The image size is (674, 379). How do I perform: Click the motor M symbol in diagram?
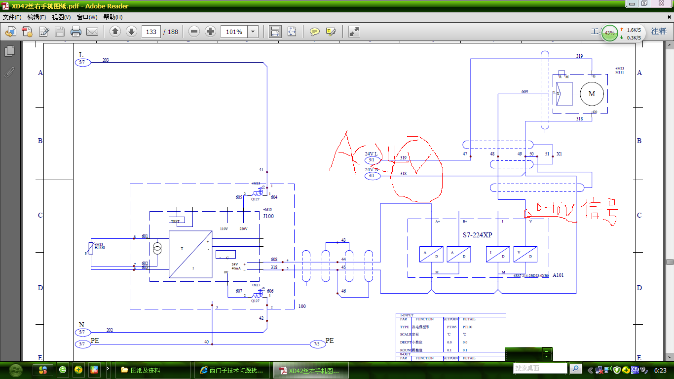coord(592,94)
